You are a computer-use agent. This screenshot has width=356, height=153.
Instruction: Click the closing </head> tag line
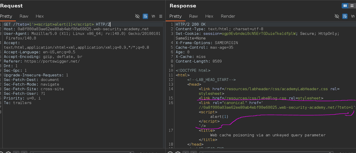pyautogui.click(x=195, y=144)
